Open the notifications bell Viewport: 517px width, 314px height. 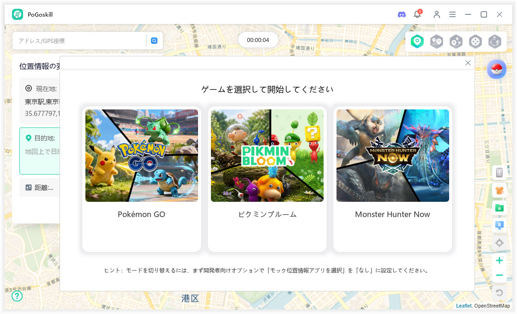pos(418,14)
